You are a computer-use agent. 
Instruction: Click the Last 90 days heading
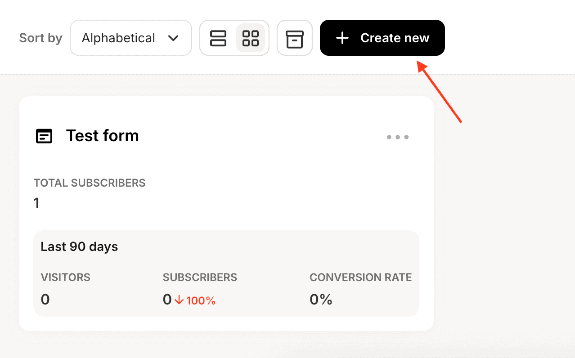point(79,247)
